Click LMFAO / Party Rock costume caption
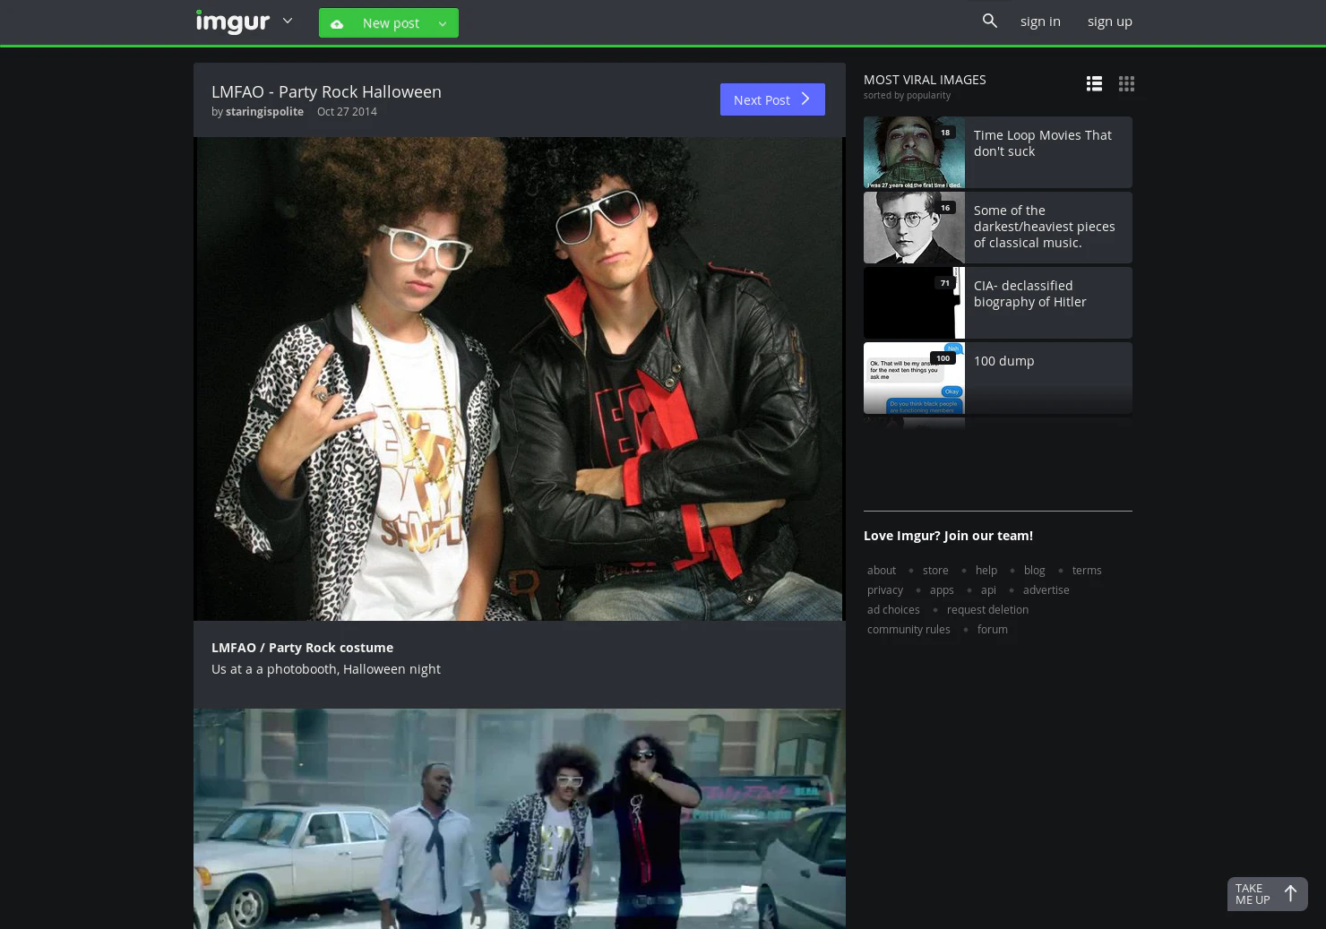The image size is (1326, 929). [x=302, y=648]
